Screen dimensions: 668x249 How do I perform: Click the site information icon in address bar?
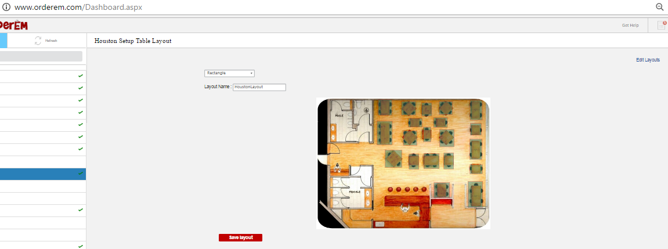pos(6,8)
